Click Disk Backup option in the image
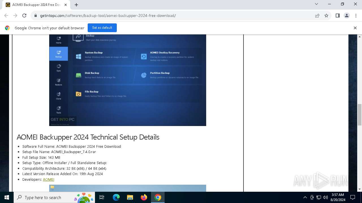This screenshot has width=362, height=203. [x=104, y=75]
